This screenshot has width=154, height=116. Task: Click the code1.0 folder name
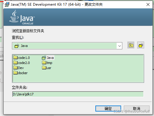coord(24,58)
